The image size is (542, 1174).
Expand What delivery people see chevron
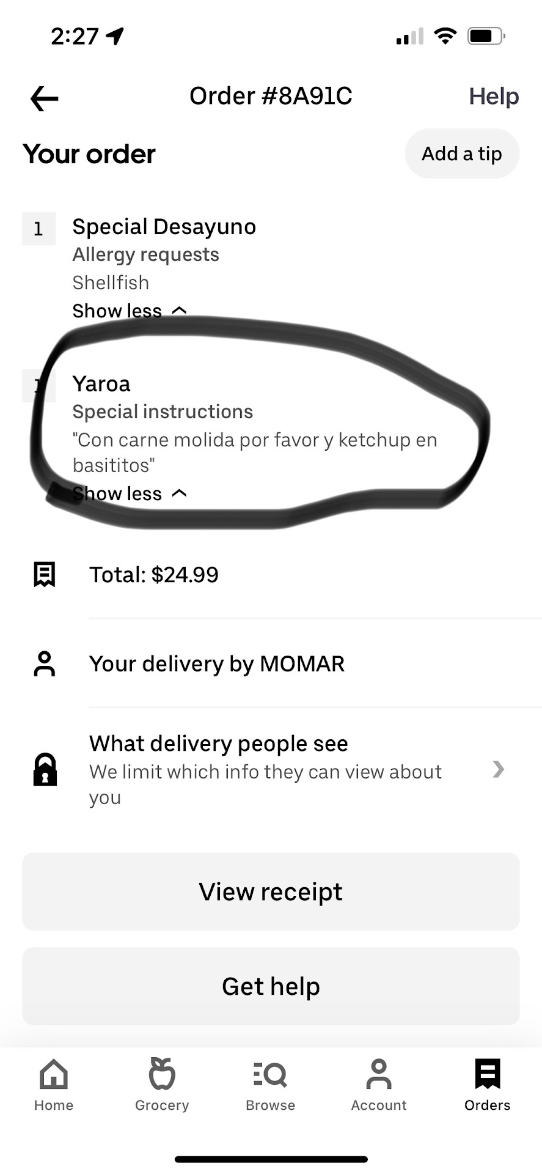[x=499, y=769]
